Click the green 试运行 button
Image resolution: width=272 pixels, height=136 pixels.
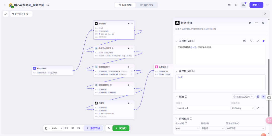click(121, 128)
